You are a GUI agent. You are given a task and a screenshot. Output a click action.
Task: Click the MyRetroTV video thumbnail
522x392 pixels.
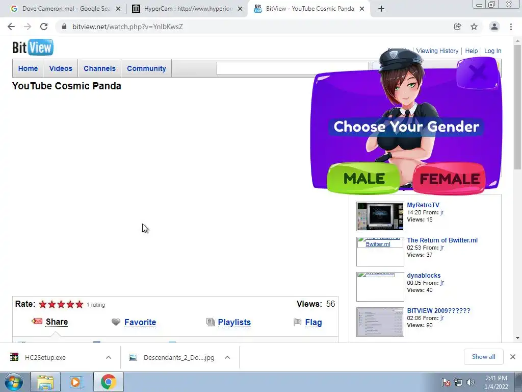[380, 216]
